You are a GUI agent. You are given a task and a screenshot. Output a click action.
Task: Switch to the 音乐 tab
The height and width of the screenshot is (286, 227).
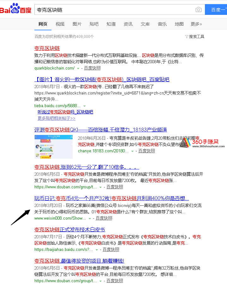pos(162,24)
